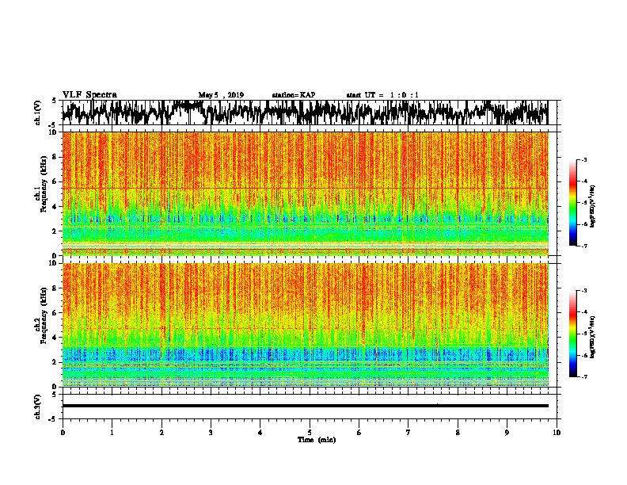This screenshot has width=627, height=485.
Task: Click time axis tick label 7
Action: coord(408,433)
